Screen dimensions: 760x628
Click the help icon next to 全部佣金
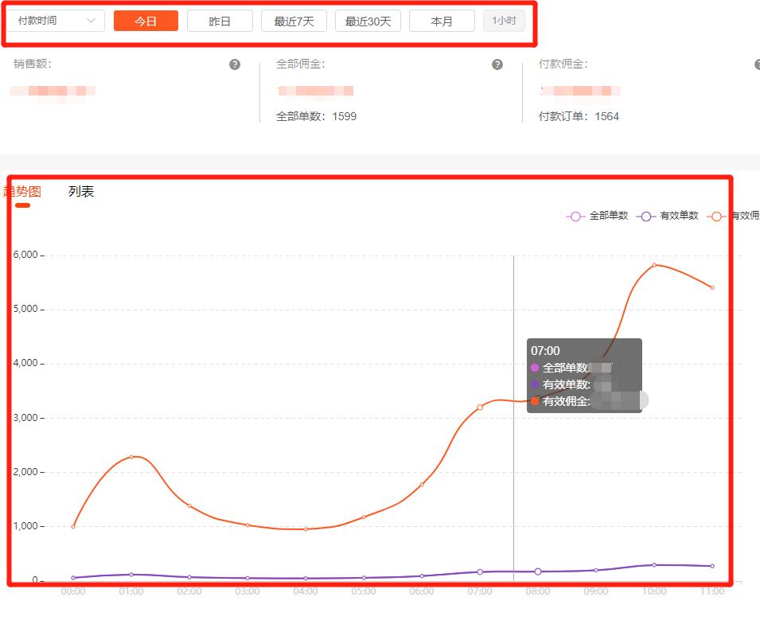497,64
